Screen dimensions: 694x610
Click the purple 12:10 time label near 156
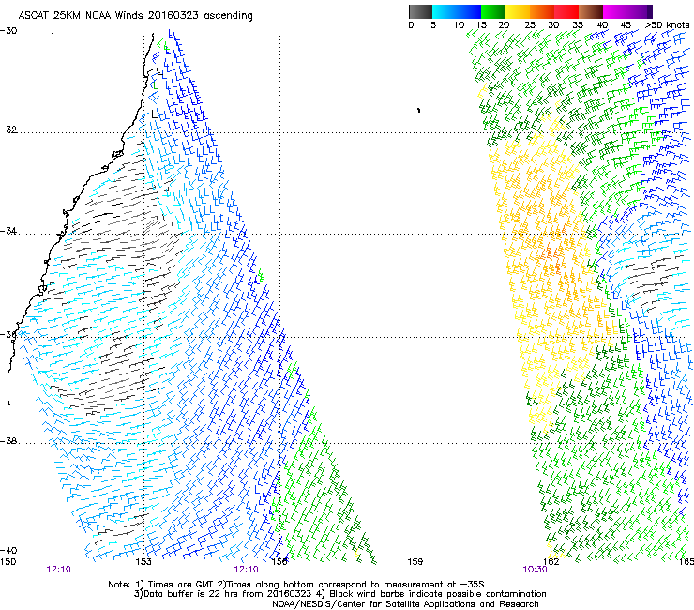pyautogui.click(x=246, y=570)
